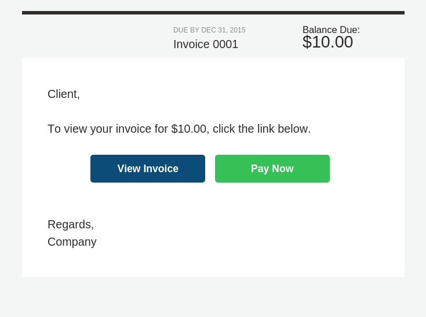Image resolution: width=426 pixels, height=317 pixels.
Task: Click the word Pay on green button
Action: click(x=260, y=169)
